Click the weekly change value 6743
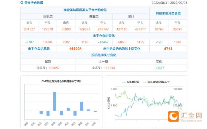The image size is (207, 129). coord(168,49)
